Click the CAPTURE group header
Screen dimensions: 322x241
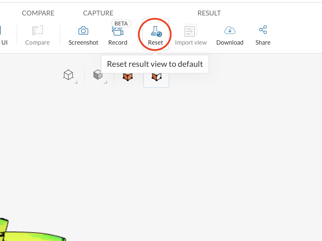click(x=98, y=13)
